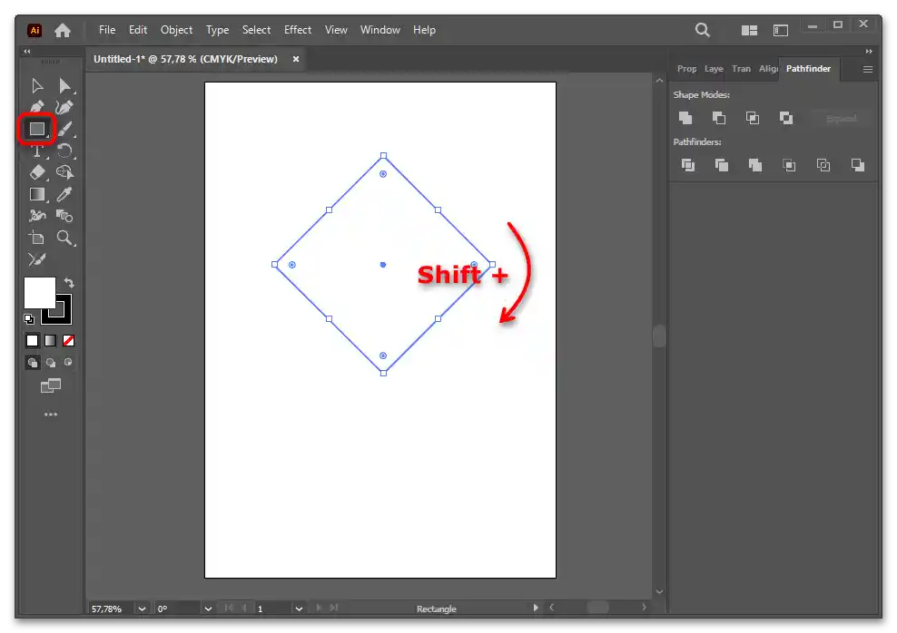Screen dimensions: 897x633
Task: Open the View menu
Action: coord(336,30)
